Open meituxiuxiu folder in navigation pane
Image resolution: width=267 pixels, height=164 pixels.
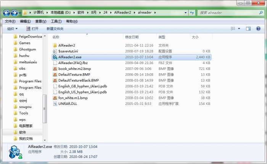click(26, 62)
